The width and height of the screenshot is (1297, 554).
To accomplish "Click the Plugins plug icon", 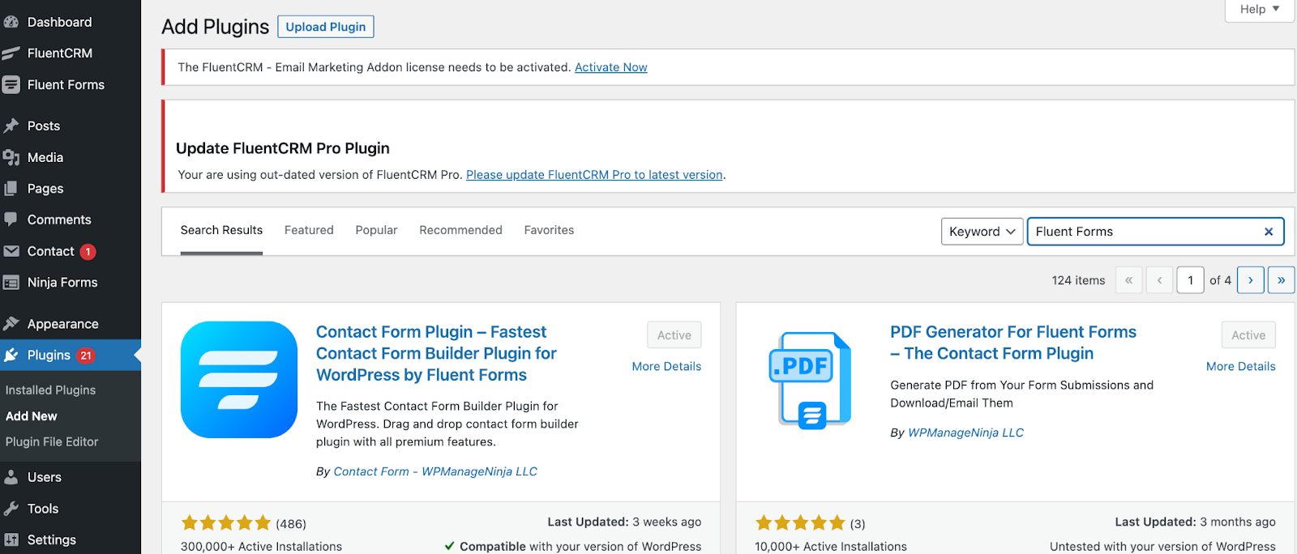I will (11, 355).
